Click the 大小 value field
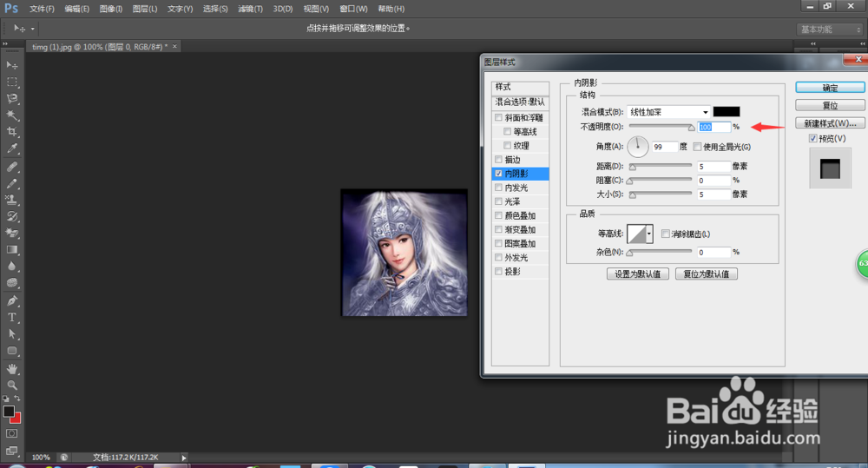Screen dimensions: 868x468 714,194
